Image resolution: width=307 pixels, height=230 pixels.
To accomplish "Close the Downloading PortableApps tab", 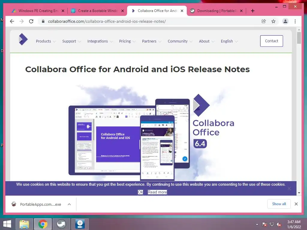I will click(241, 11).
